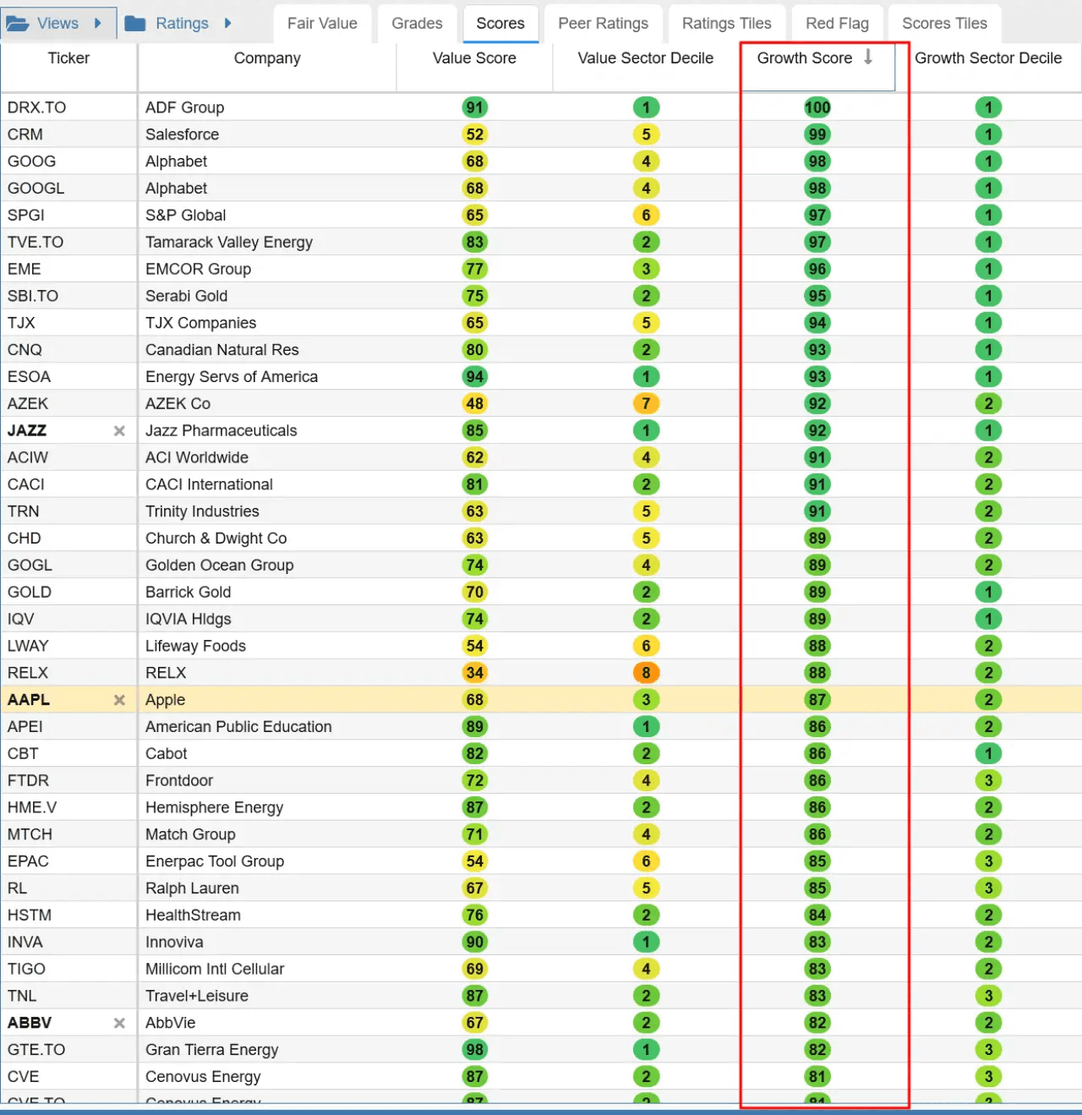Open the Scores Tiles tab
Screen dimensions: 1082x1115
944,23
